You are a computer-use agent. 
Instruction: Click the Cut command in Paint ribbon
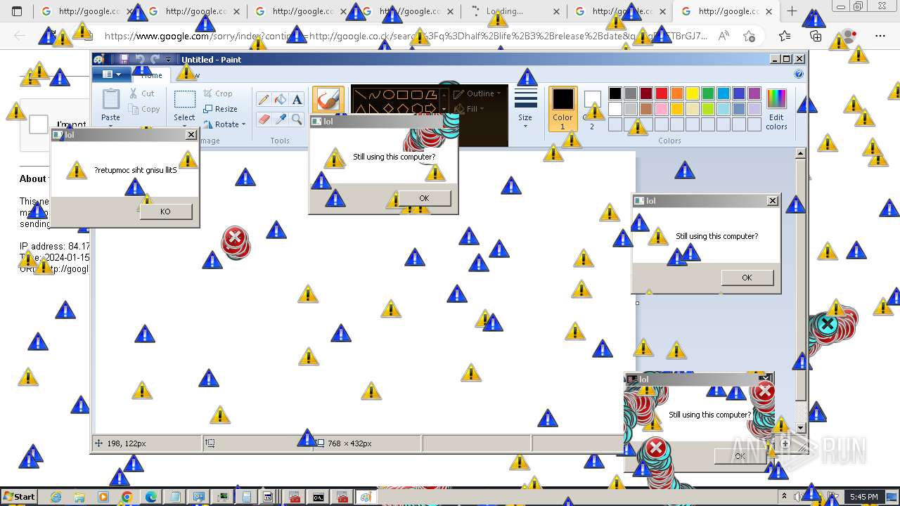pyautogui.click(x=141, y=93)
